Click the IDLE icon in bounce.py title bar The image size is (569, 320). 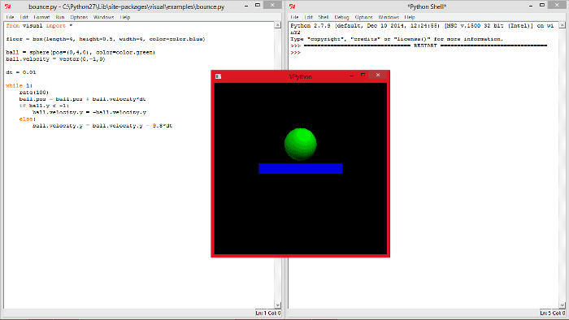[7, 6]
